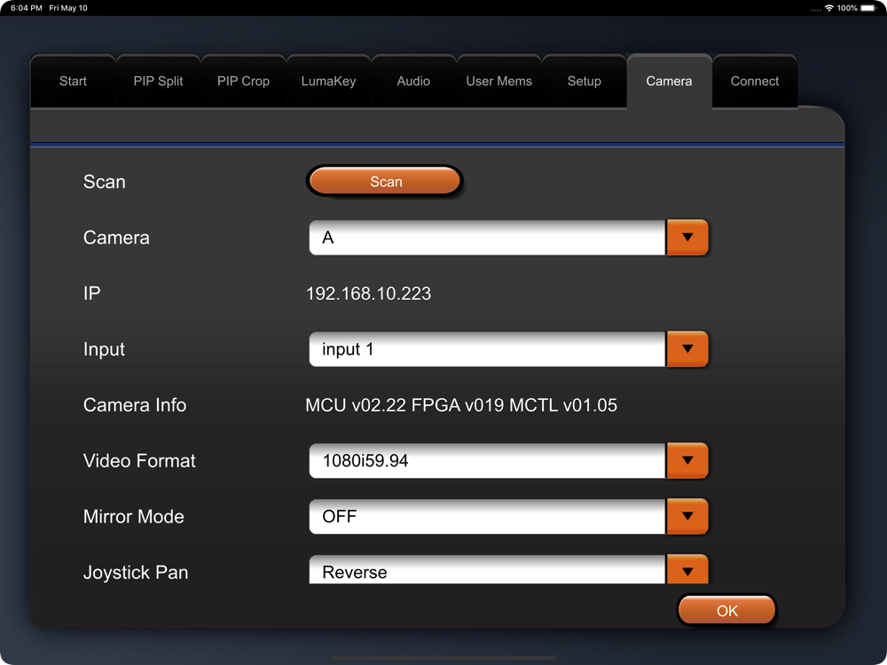The width and height of the screenshot is (887, 665).
Task: Open the User Mems tab
Action: click(498, 82)
